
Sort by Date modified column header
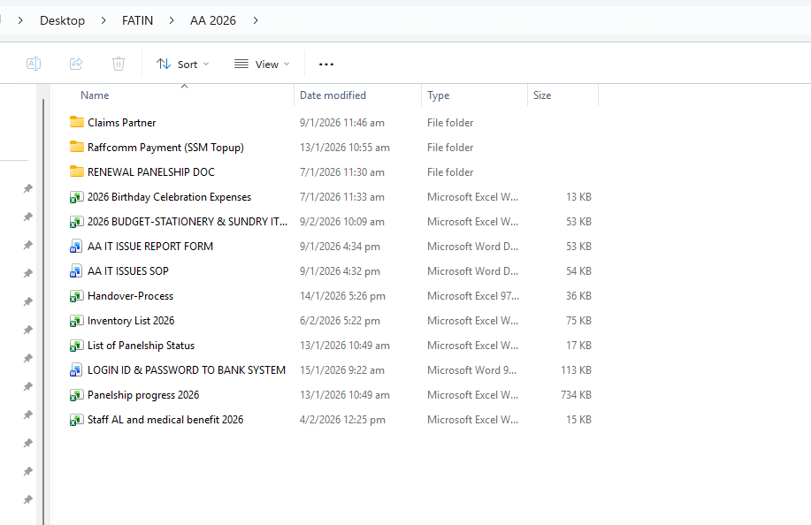click(x=333, y=95)
